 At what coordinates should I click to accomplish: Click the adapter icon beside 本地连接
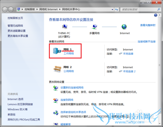tap(121, 53)
